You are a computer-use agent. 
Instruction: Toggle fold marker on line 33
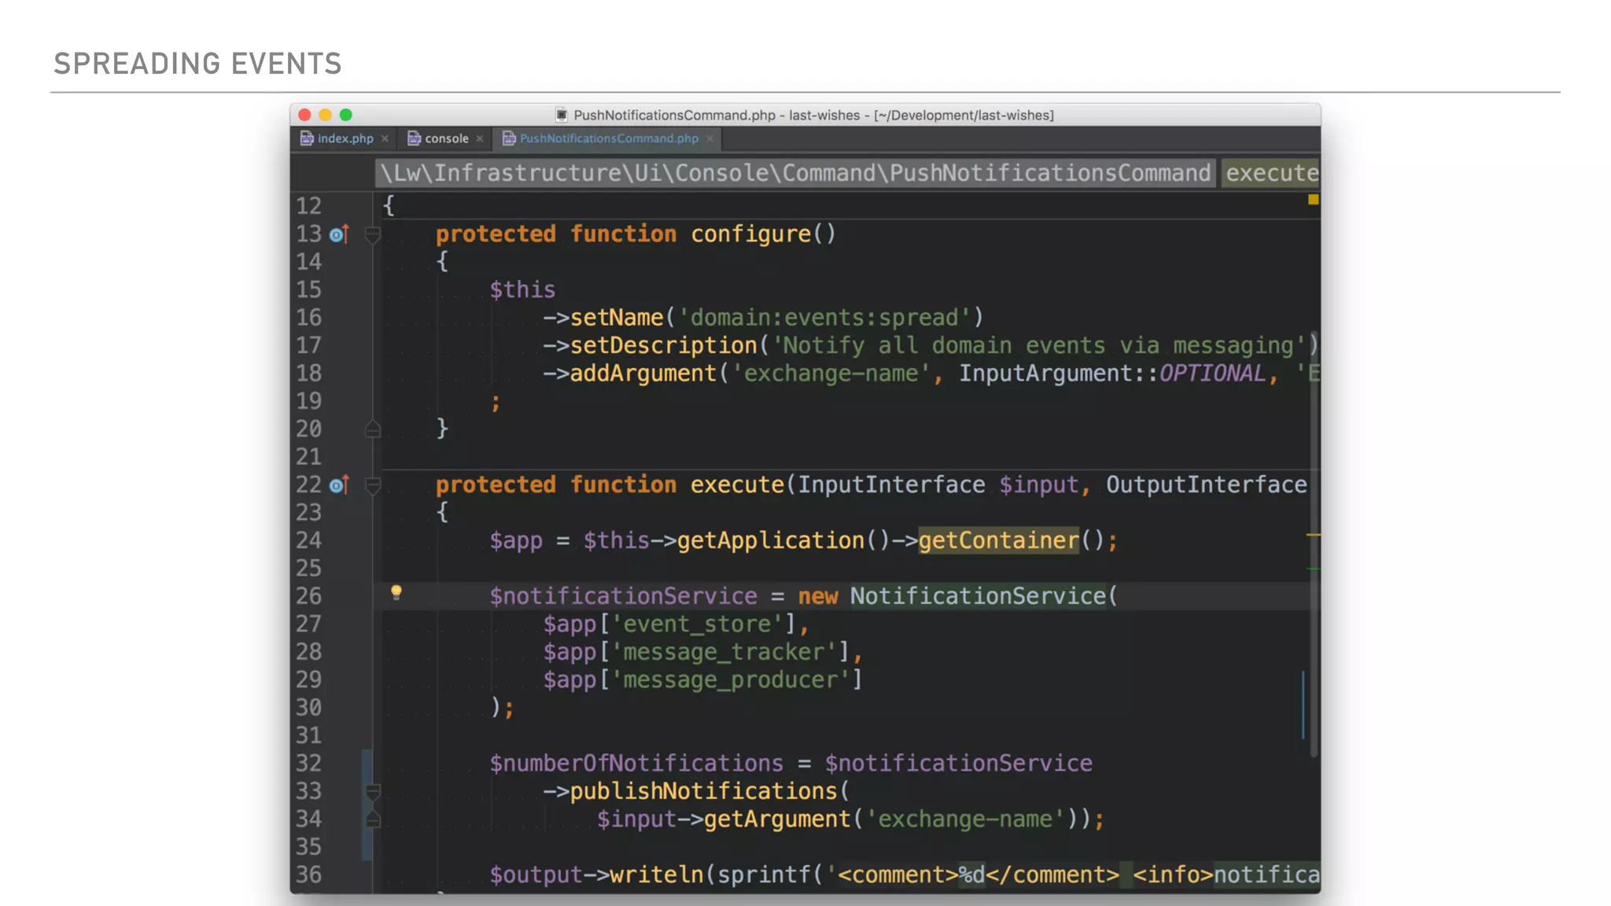(373, 791)
